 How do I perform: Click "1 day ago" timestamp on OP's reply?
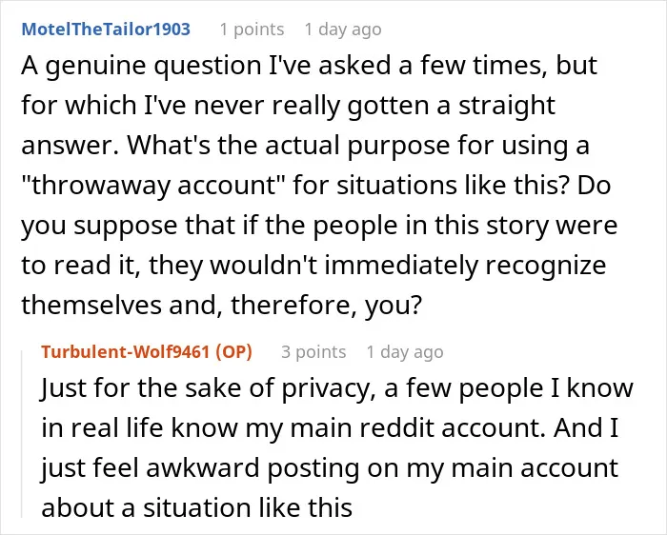pos(405,352)
